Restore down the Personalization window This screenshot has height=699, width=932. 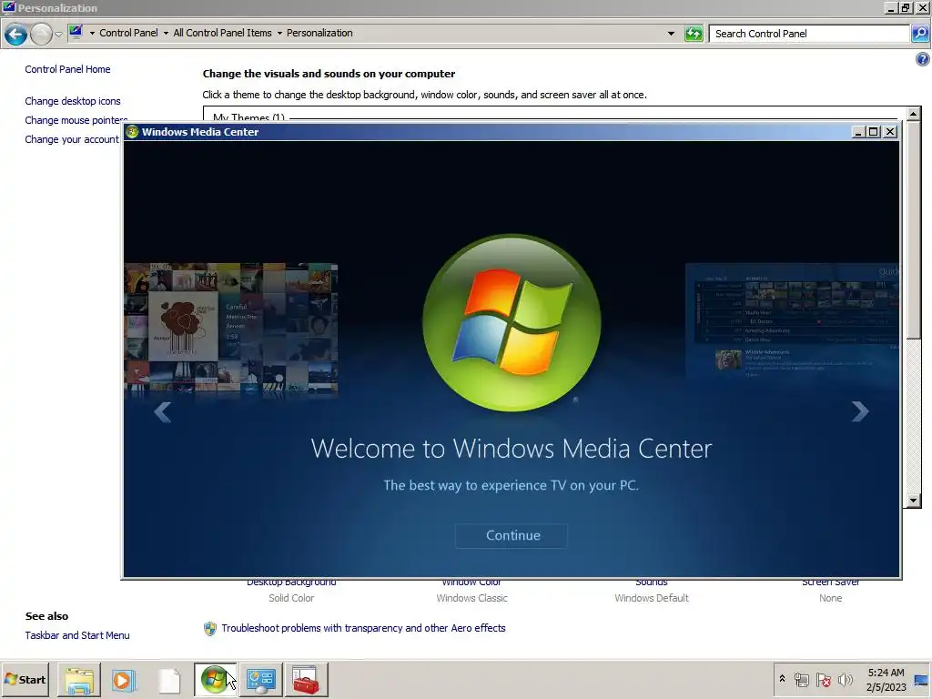tap(906, 7)
